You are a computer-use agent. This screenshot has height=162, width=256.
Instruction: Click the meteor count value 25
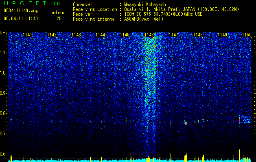point(59,19)
